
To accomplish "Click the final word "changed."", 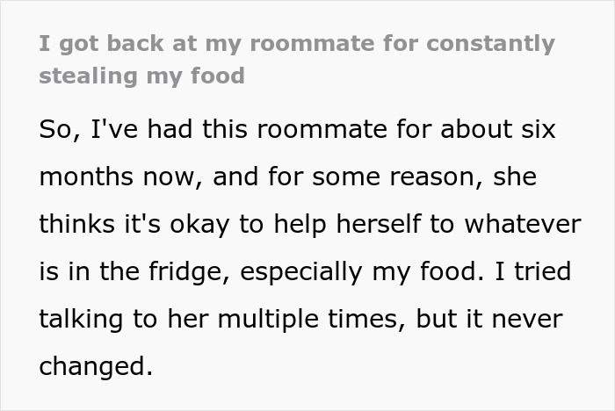I will [x=96, y=366].
